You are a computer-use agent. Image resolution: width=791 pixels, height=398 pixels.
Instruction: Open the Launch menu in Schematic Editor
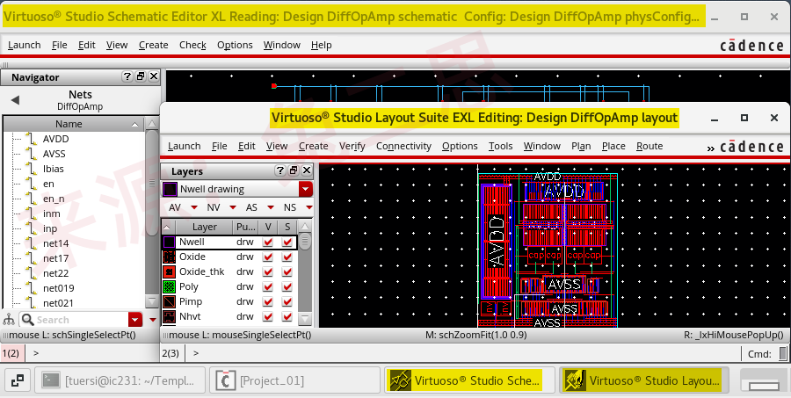(25, 45)
